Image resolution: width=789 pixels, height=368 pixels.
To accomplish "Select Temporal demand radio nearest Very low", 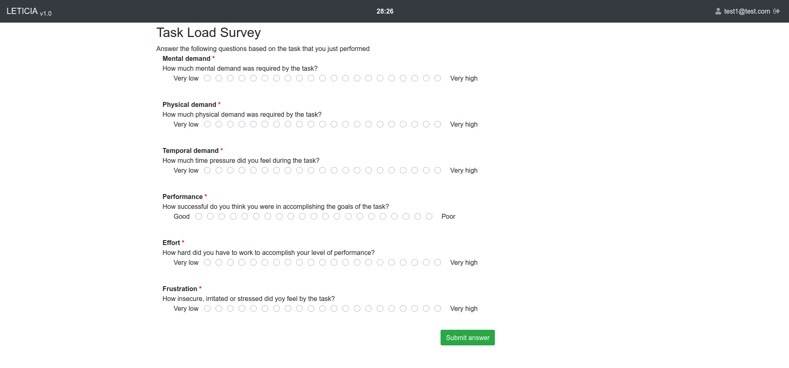I will tap(207, 170).
